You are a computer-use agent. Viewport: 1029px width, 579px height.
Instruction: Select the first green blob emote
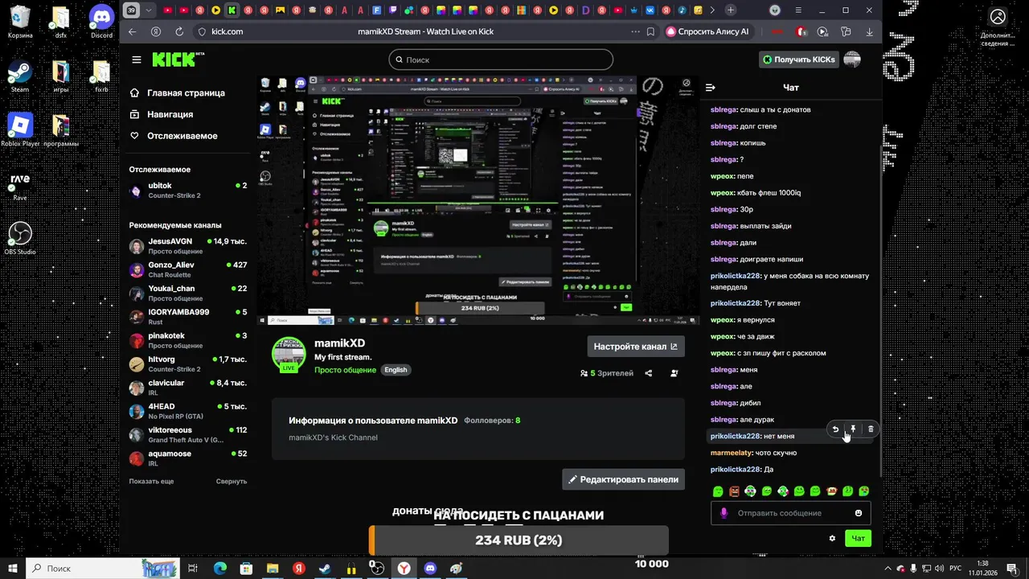tap(718, 491)
